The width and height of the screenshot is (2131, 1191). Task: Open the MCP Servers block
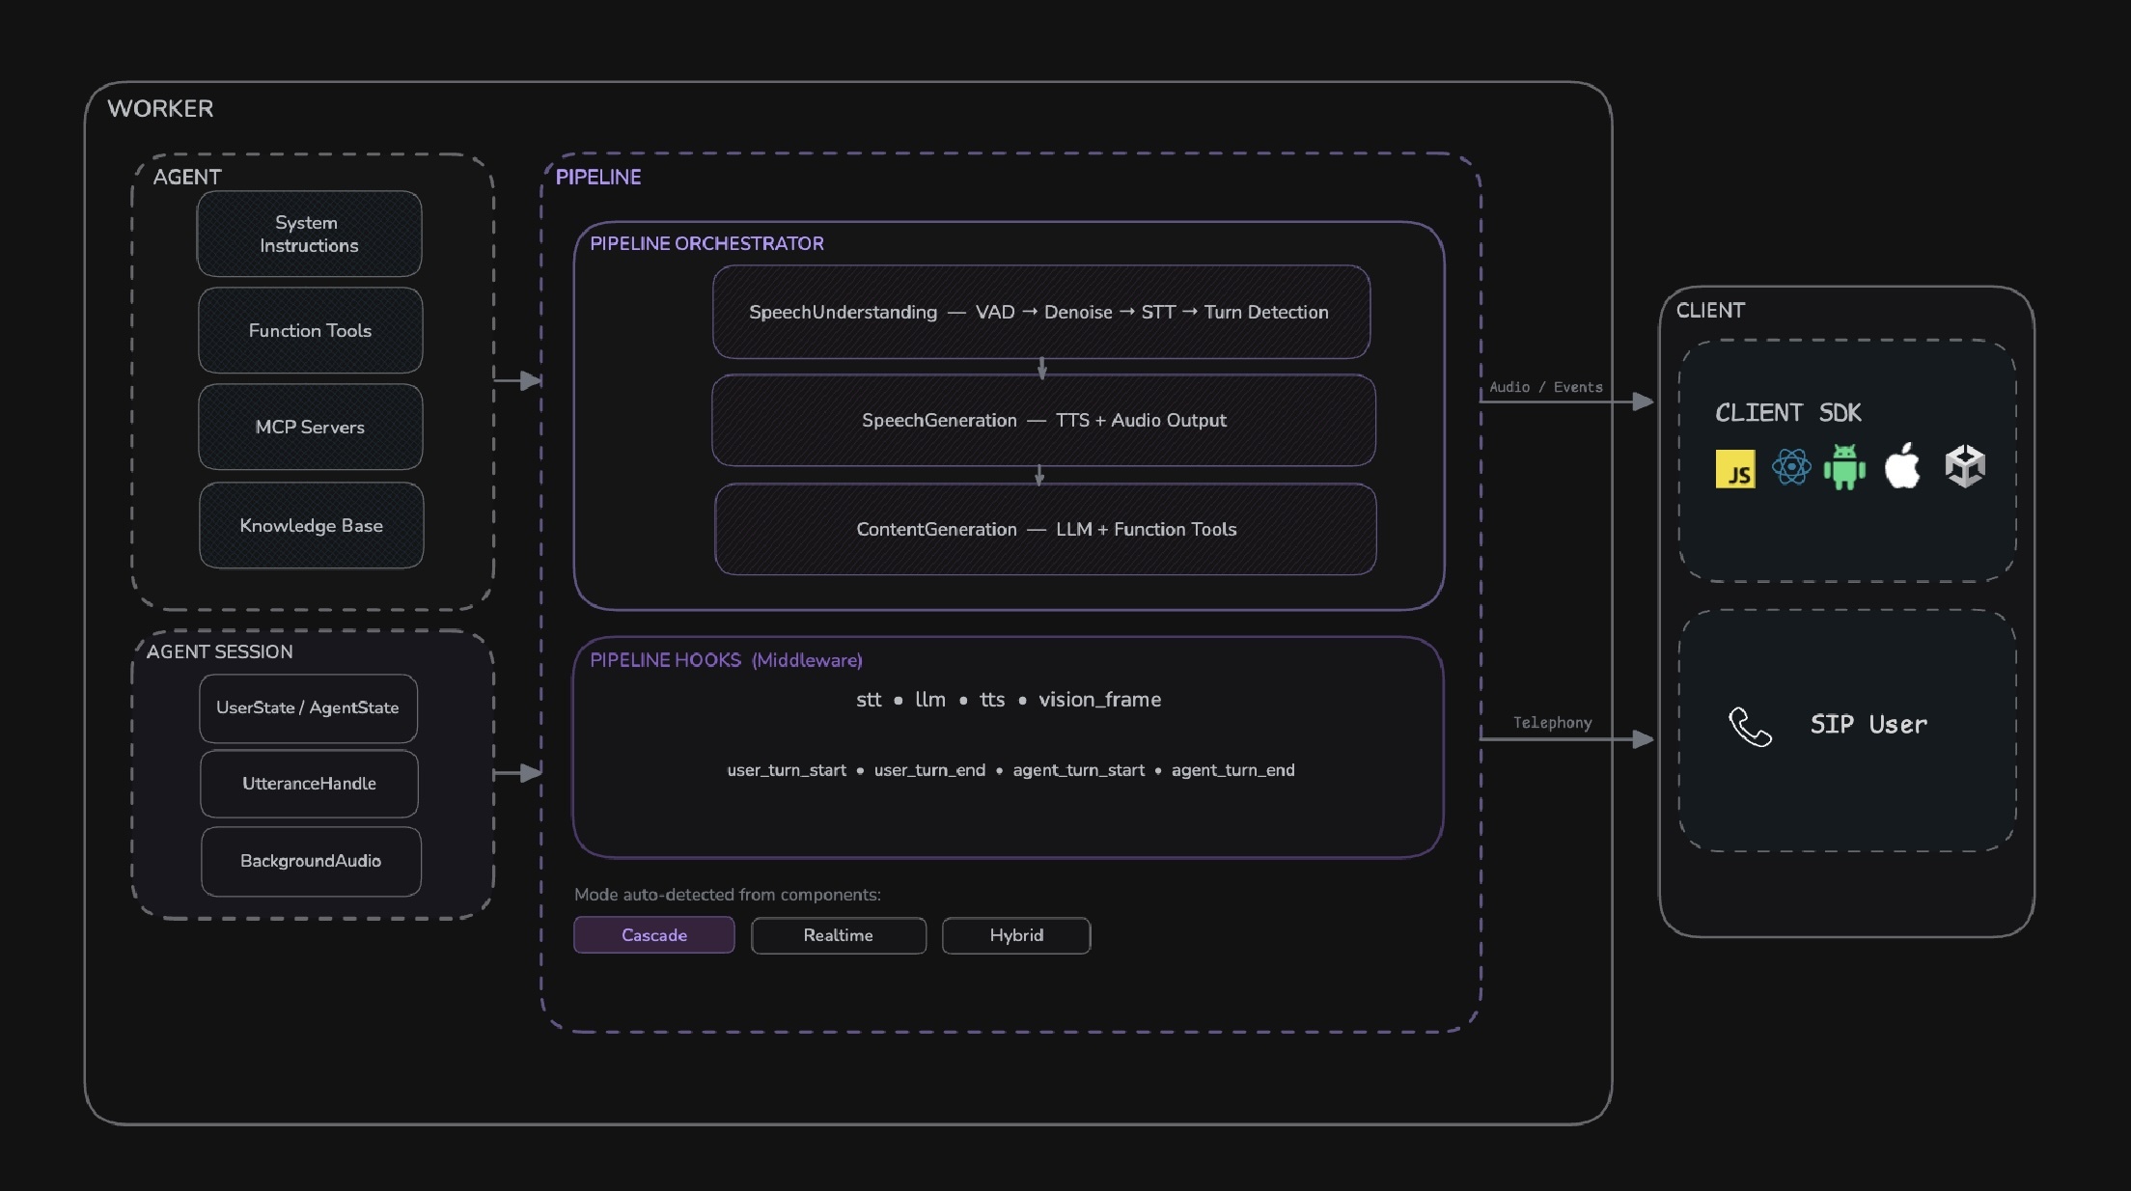tap(310, 428)
